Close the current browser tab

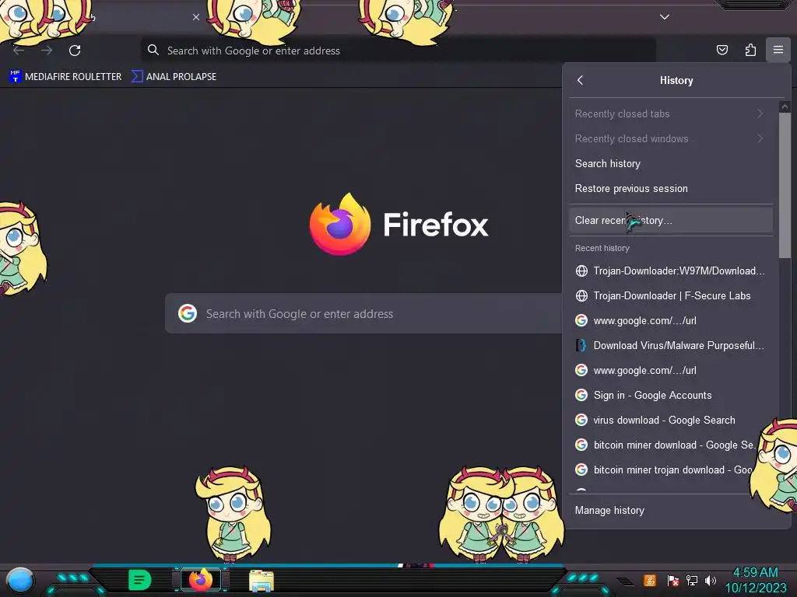tap(195, 17)
